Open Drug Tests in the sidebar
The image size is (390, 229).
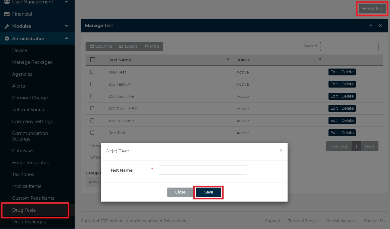pyautogui.click(x=24, y=210)
